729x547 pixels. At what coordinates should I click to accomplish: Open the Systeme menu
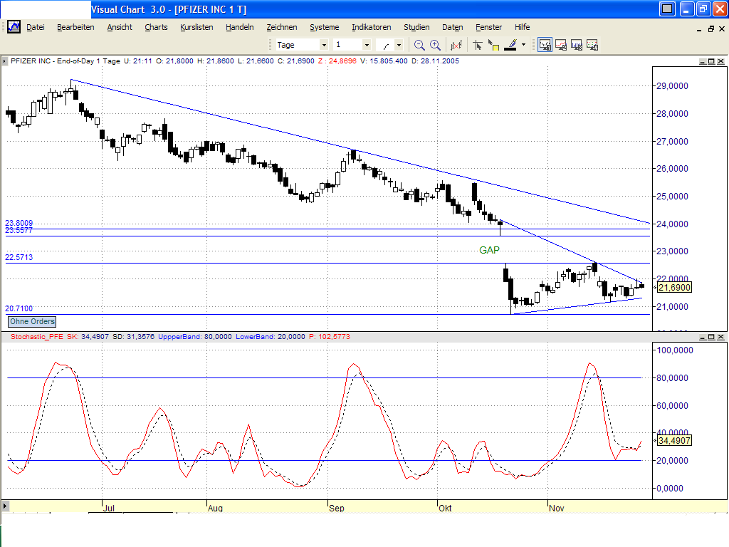(324, 28)
